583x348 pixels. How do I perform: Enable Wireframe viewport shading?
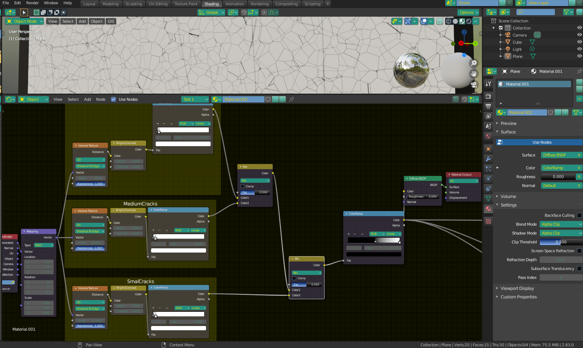(x=448, y=21)
